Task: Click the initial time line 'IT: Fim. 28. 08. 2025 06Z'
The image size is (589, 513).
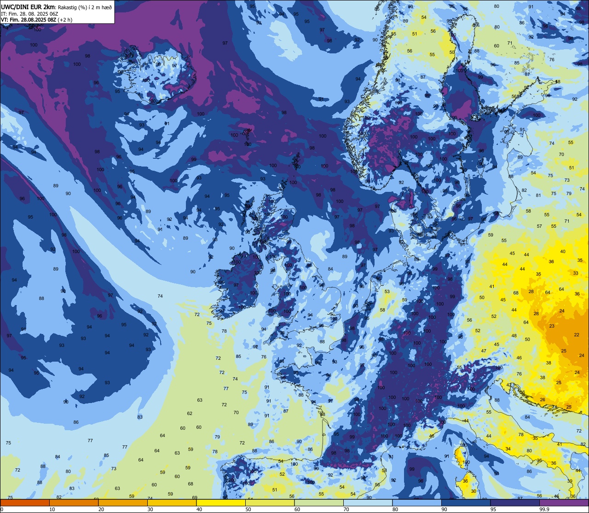Action: pos(29,14)
